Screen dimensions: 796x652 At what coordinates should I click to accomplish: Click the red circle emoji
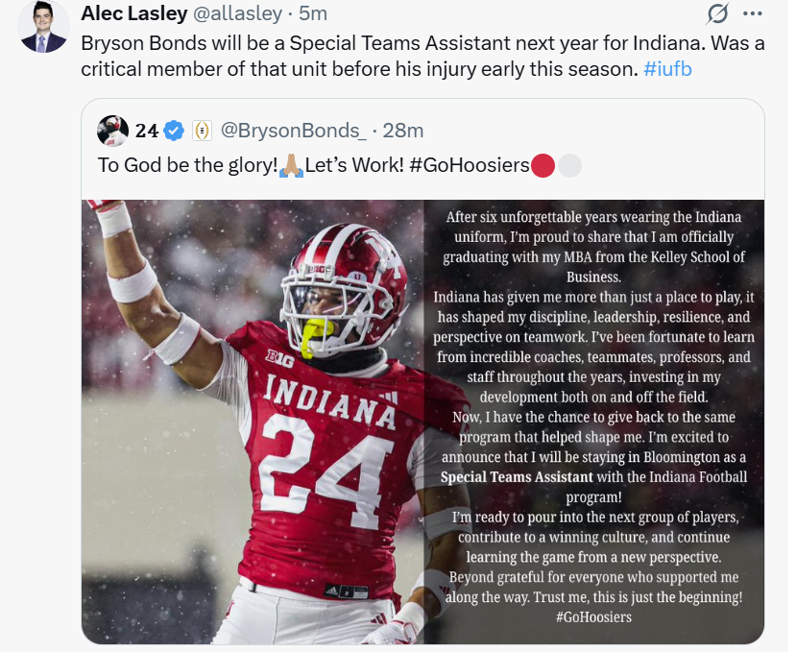(x=543, y=165)
